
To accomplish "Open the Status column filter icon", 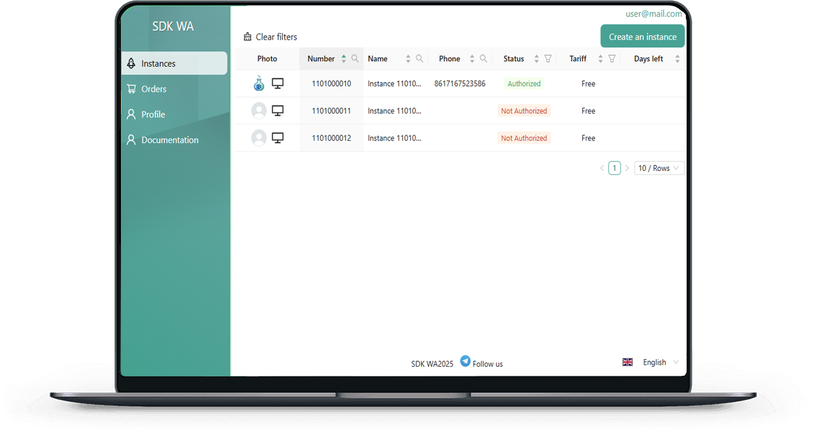I will [548, 59].
